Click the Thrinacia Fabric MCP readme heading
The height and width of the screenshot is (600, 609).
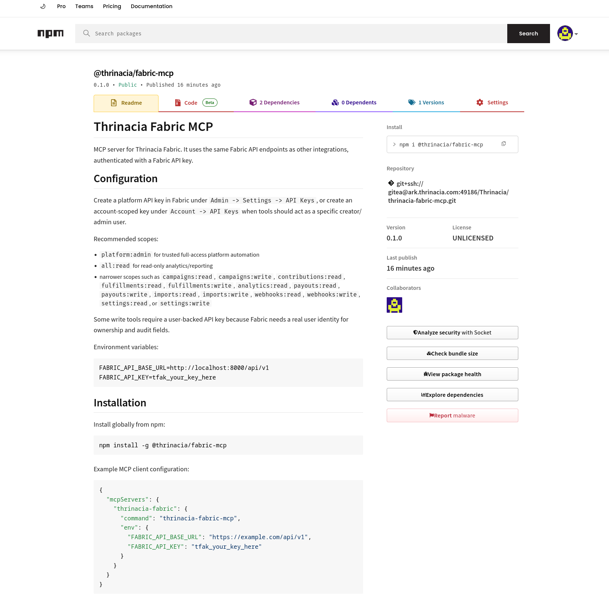153,126
